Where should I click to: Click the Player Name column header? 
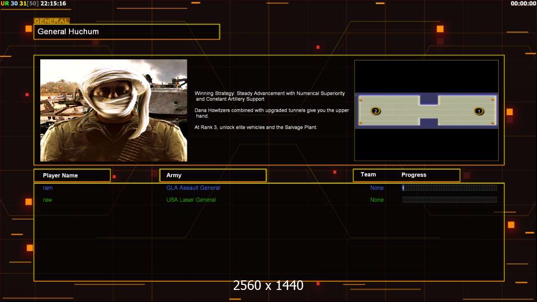72,175
